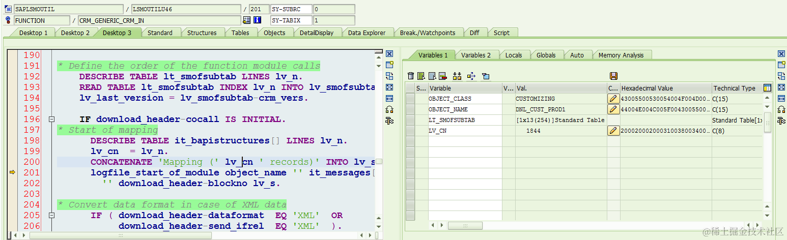Edit LV_CN value with pencil icon
This screenshot has height=240, width=787.
pos(613,131)
